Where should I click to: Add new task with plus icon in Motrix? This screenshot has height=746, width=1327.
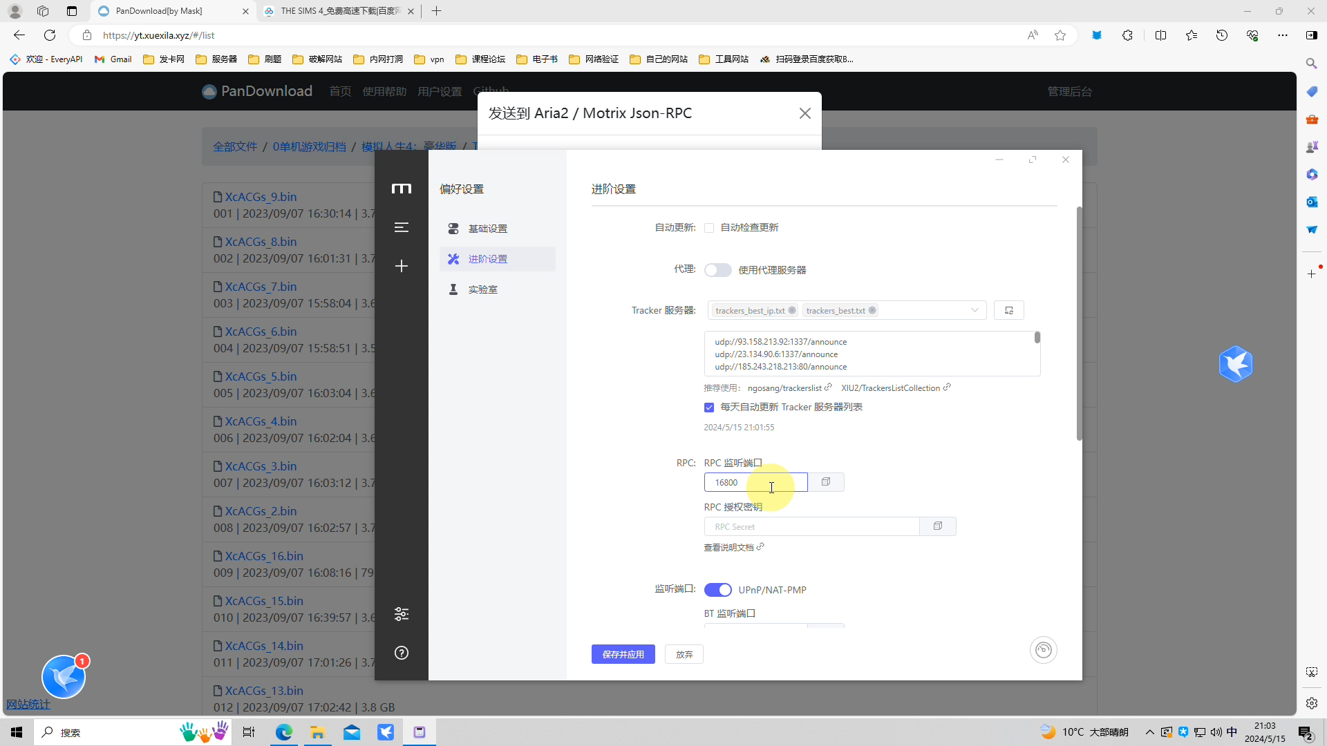(402, 266)
